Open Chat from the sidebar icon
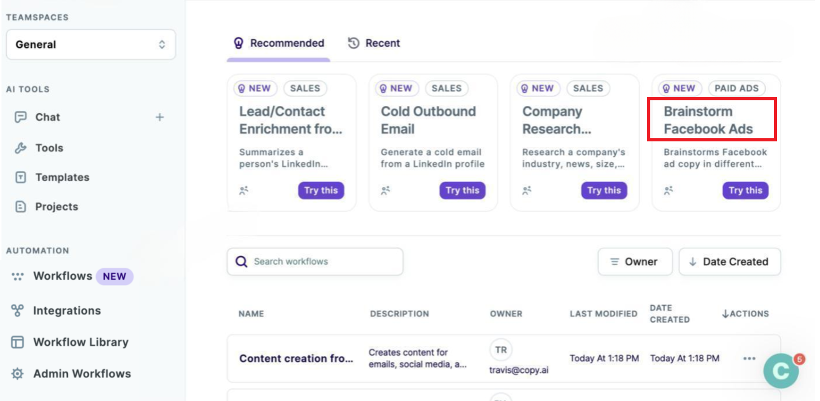Image resolution: width=820 pixels, height=401 pixels. 21,117
